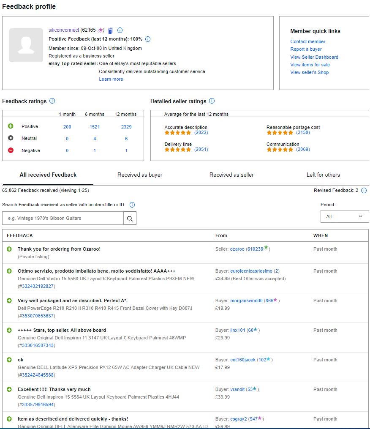Viewport: 370px width, 429px height.
Task: Open item number 333016507343 link
Action: click(x=38, y=345)
